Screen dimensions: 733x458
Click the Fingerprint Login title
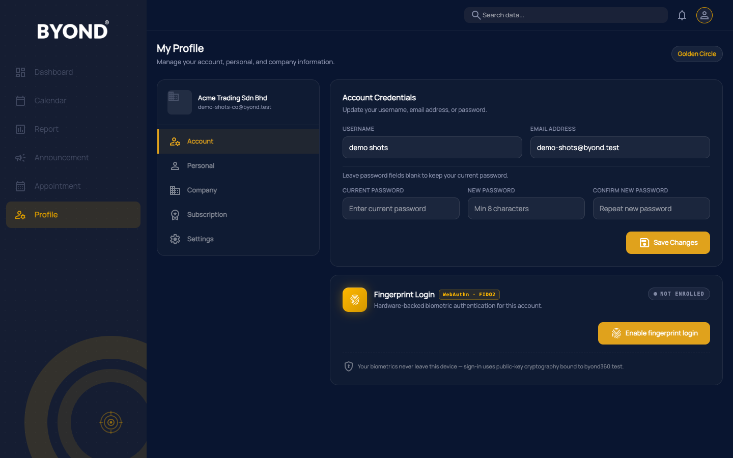(x=404, y=295)
